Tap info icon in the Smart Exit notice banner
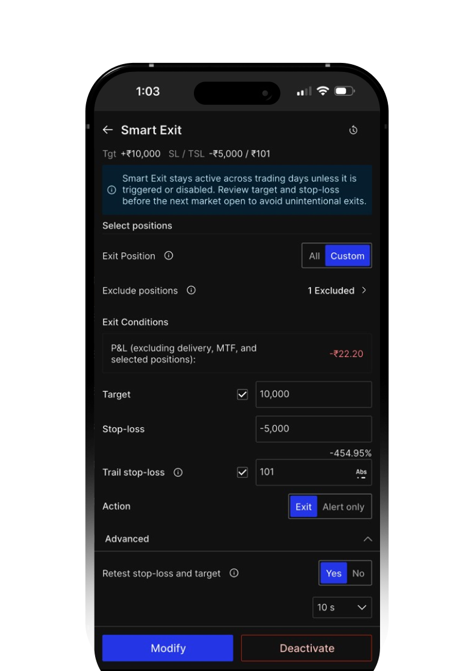This screenshot has height=671, width=474. [111, 190]
